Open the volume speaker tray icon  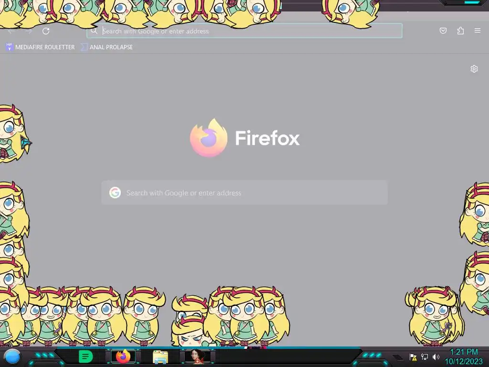[436, 356]
